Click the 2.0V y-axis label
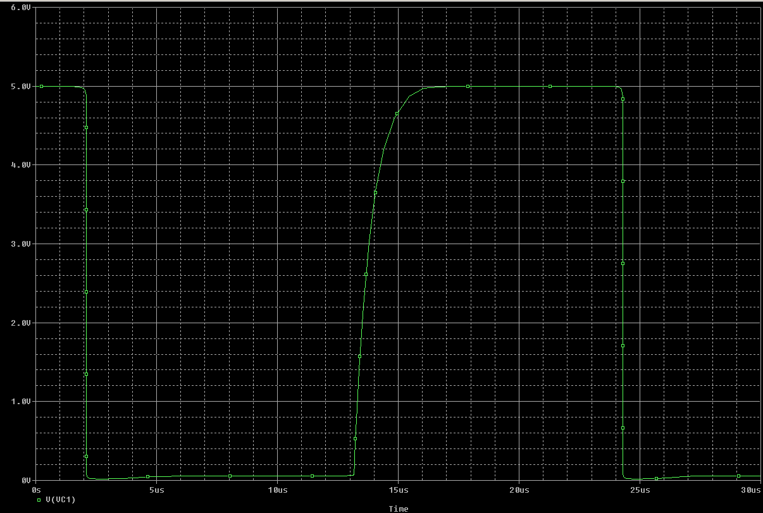The width and height of the screenshot is (763, 513). (x=20, y=323)
